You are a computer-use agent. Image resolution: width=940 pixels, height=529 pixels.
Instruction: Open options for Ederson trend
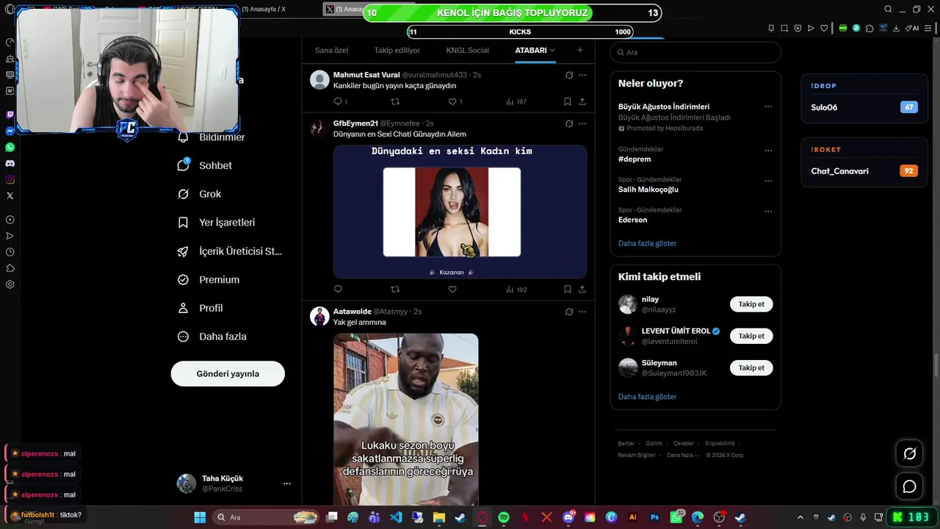[768, 212]
